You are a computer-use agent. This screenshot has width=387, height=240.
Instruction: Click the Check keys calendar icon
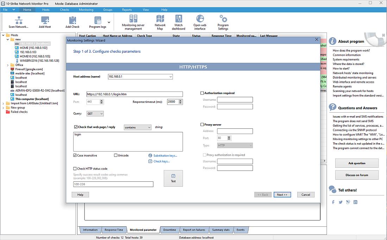[150, 161]
